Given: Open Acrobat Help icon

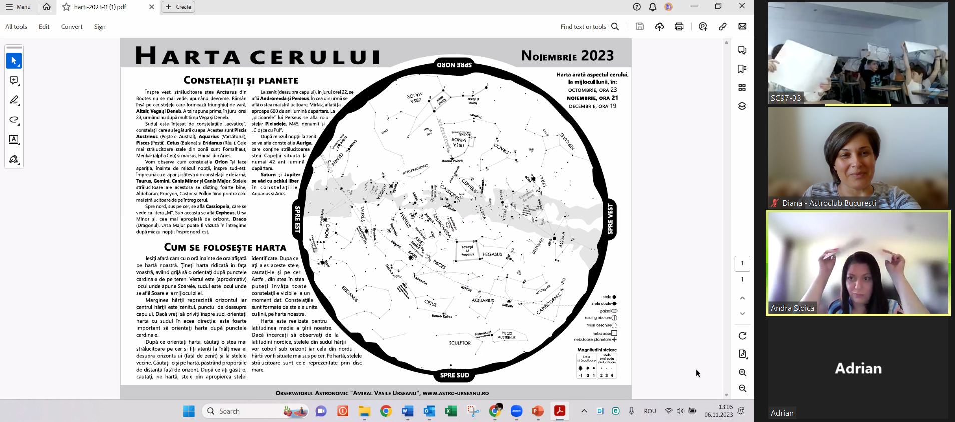Looking at the screenshot, I should pyautogui.click(x=637, y=7).
